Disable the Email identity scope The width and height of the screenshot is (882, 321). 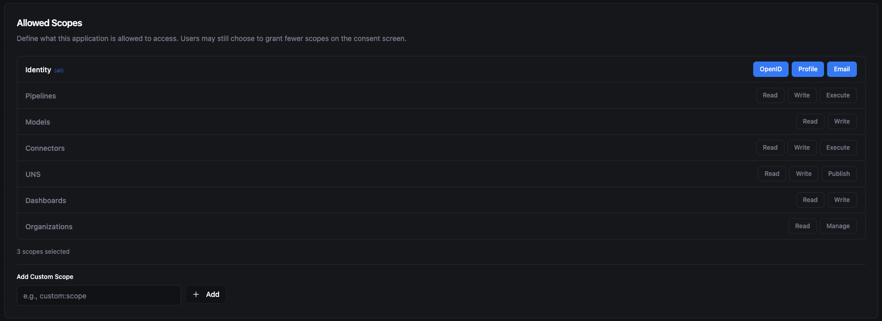pyautogui.click(x=841, y=69)
